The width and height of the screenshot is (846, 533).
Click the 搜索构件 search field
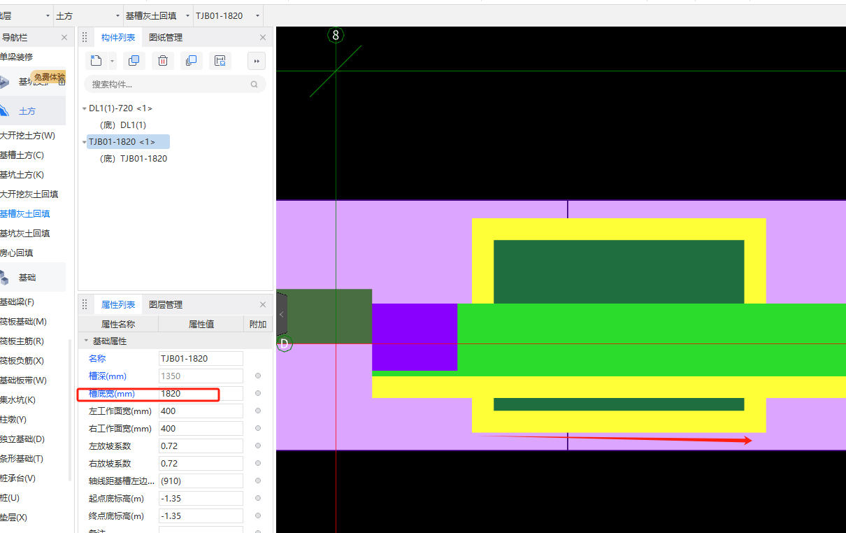pos(175,84)
